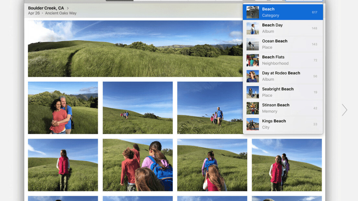Choose the Seabright Beach place result
The width and height of the screenshot is (358, 201).
[283, 92]
